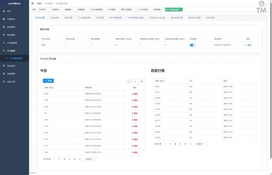The height and width of the screenshot is (175, 272).
Task: Collapse the 平台管理 sidebar menu
Action: 14,51
